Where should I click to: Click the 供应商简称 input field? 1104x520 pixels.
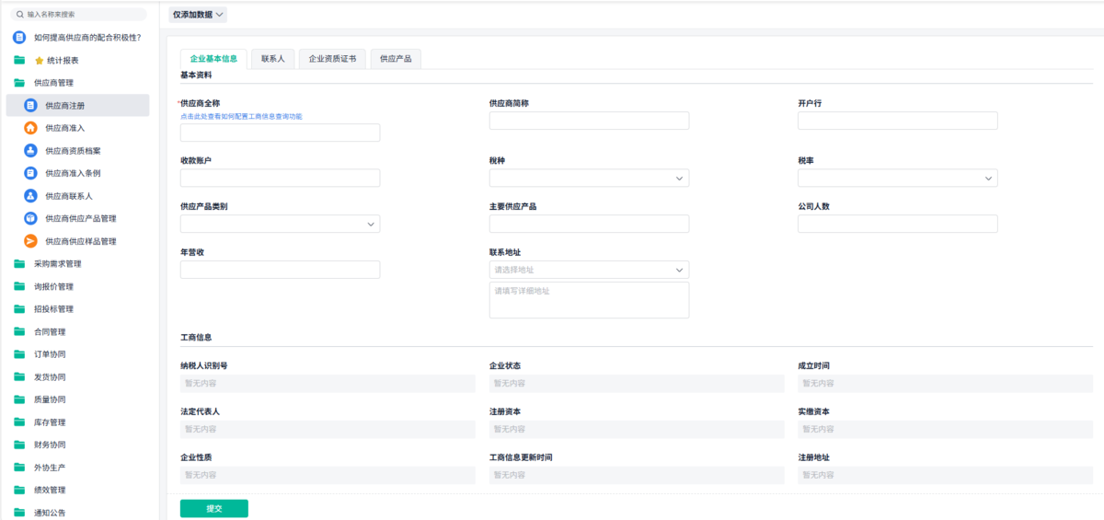[589, 121]
